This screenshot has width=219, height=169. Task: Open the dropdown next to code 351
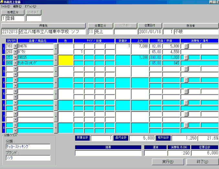[15, 58]
